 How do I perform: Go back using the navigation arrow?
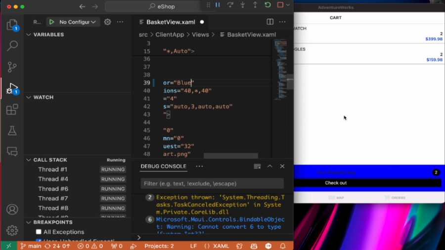point(82,6)
